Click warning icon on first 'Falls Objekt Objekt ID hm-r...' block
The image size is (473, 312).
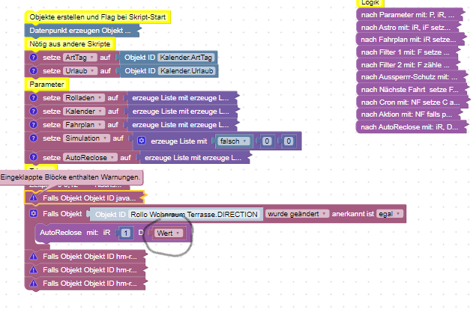click(x=34, y=257)
